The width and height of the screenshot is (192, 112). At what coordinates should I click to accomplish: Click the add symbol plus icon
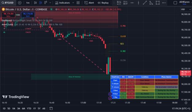pos(20,3)
